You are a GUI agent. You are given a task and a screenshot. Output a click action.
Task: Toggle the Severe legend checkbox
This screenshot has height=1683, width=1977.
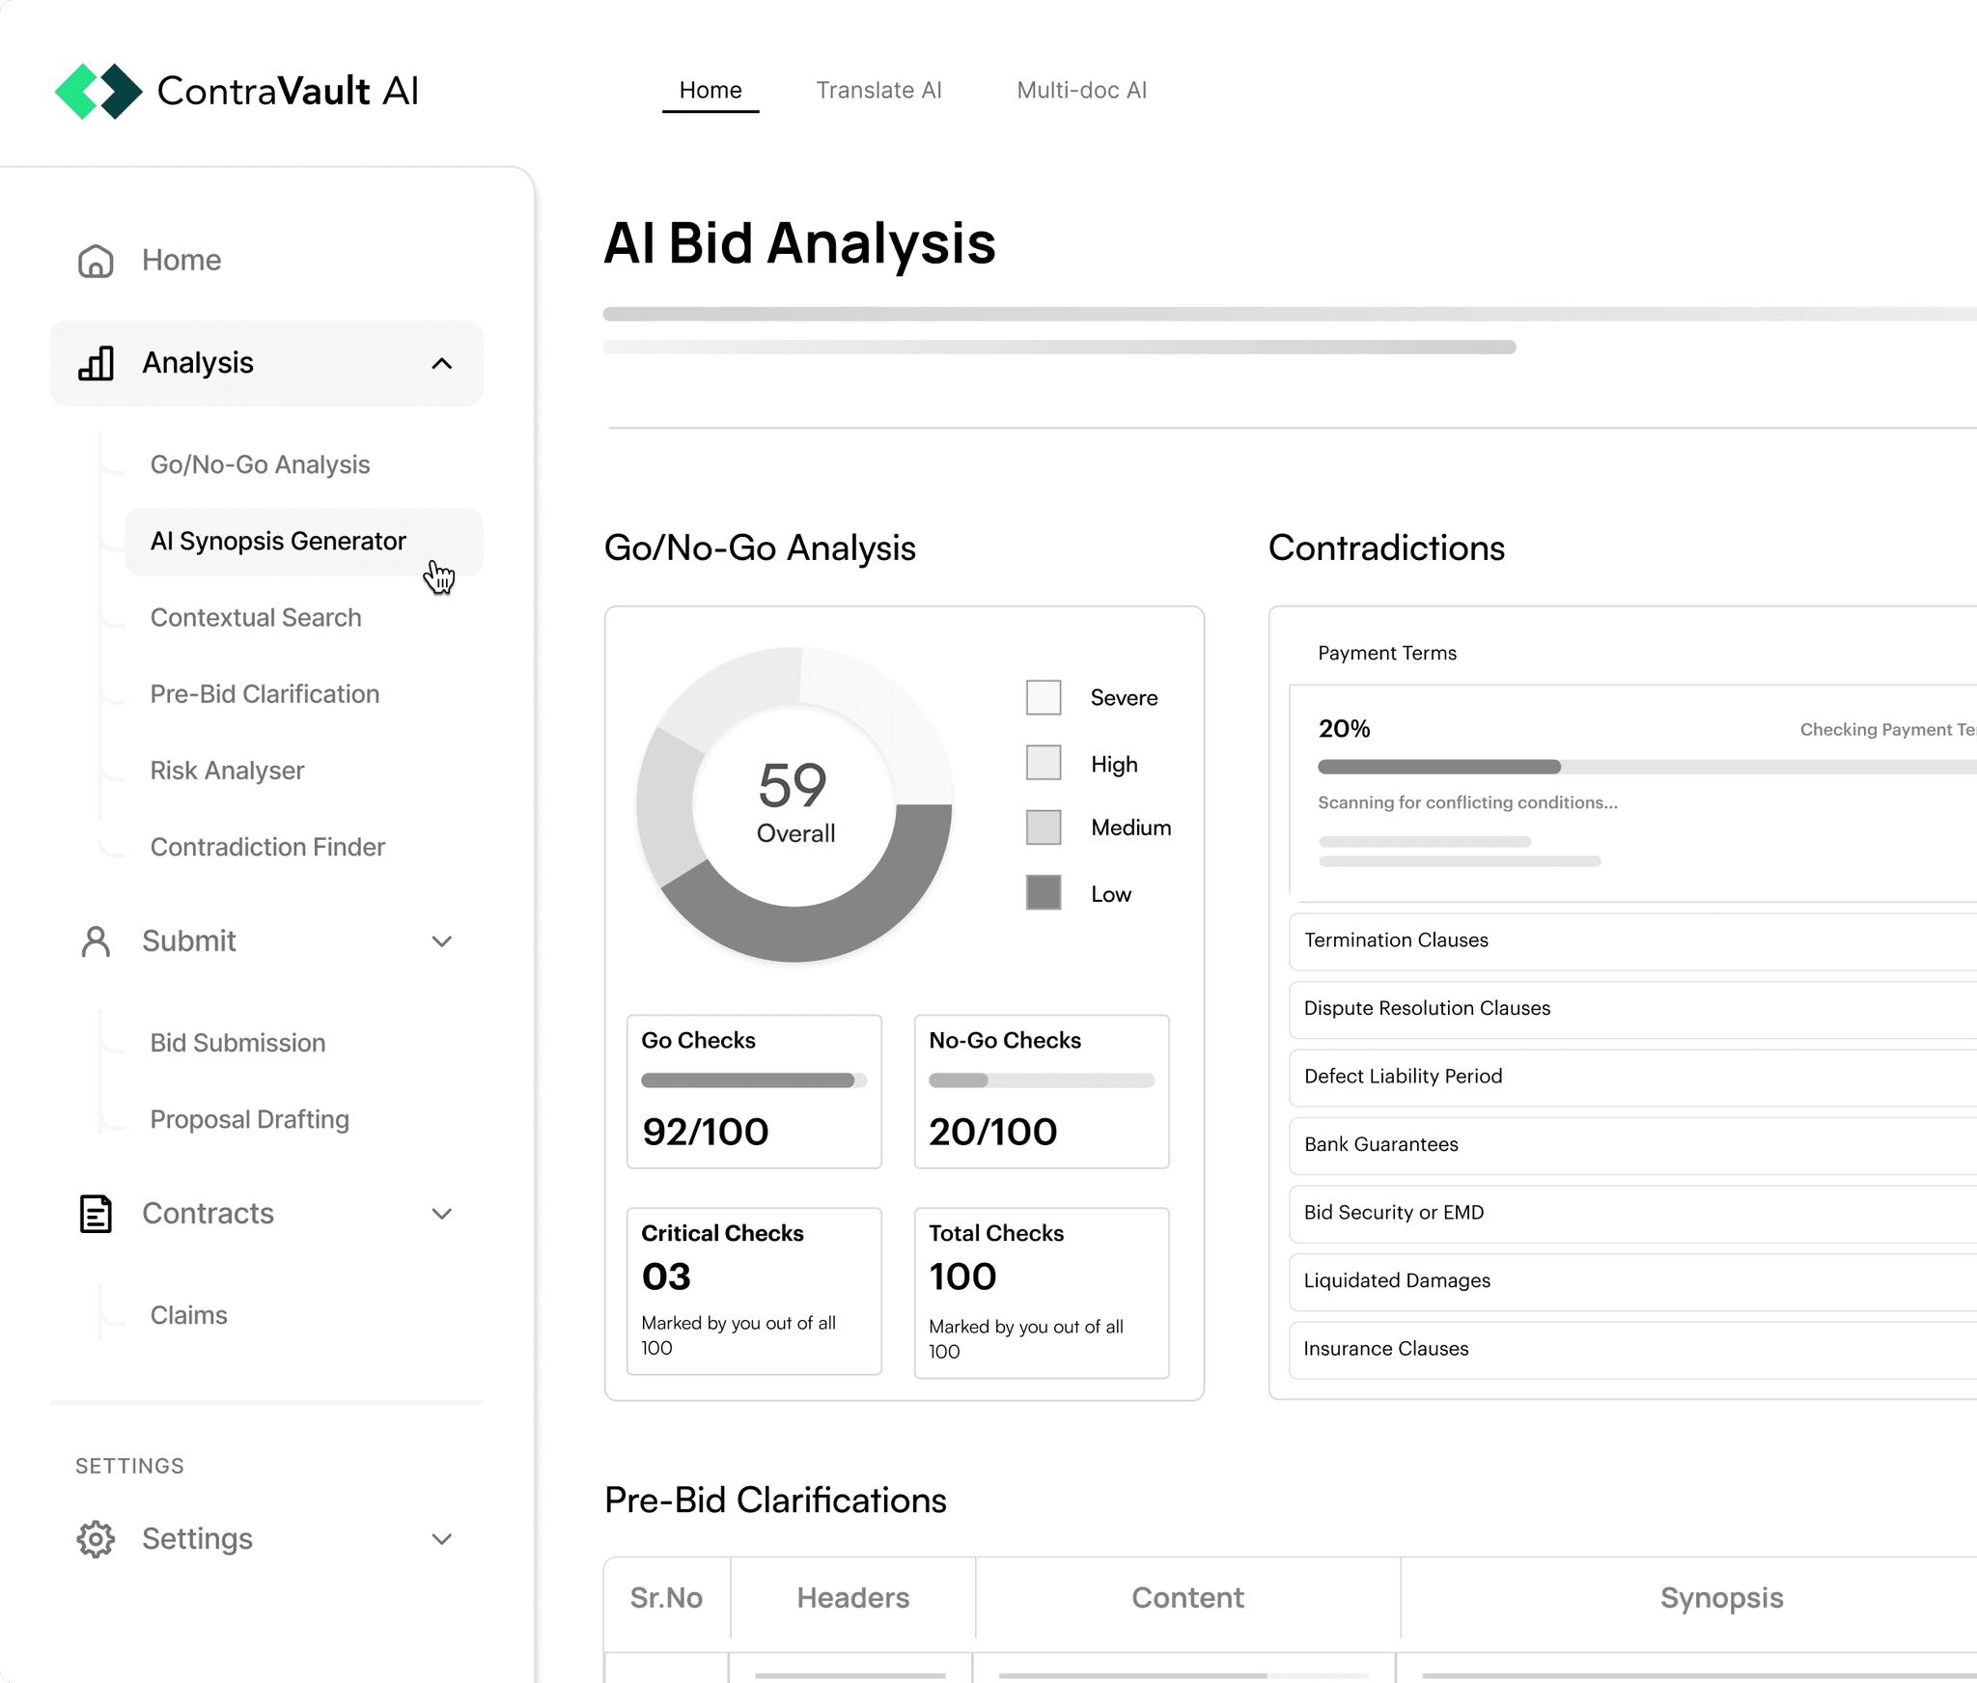(x=1043, y=697)
